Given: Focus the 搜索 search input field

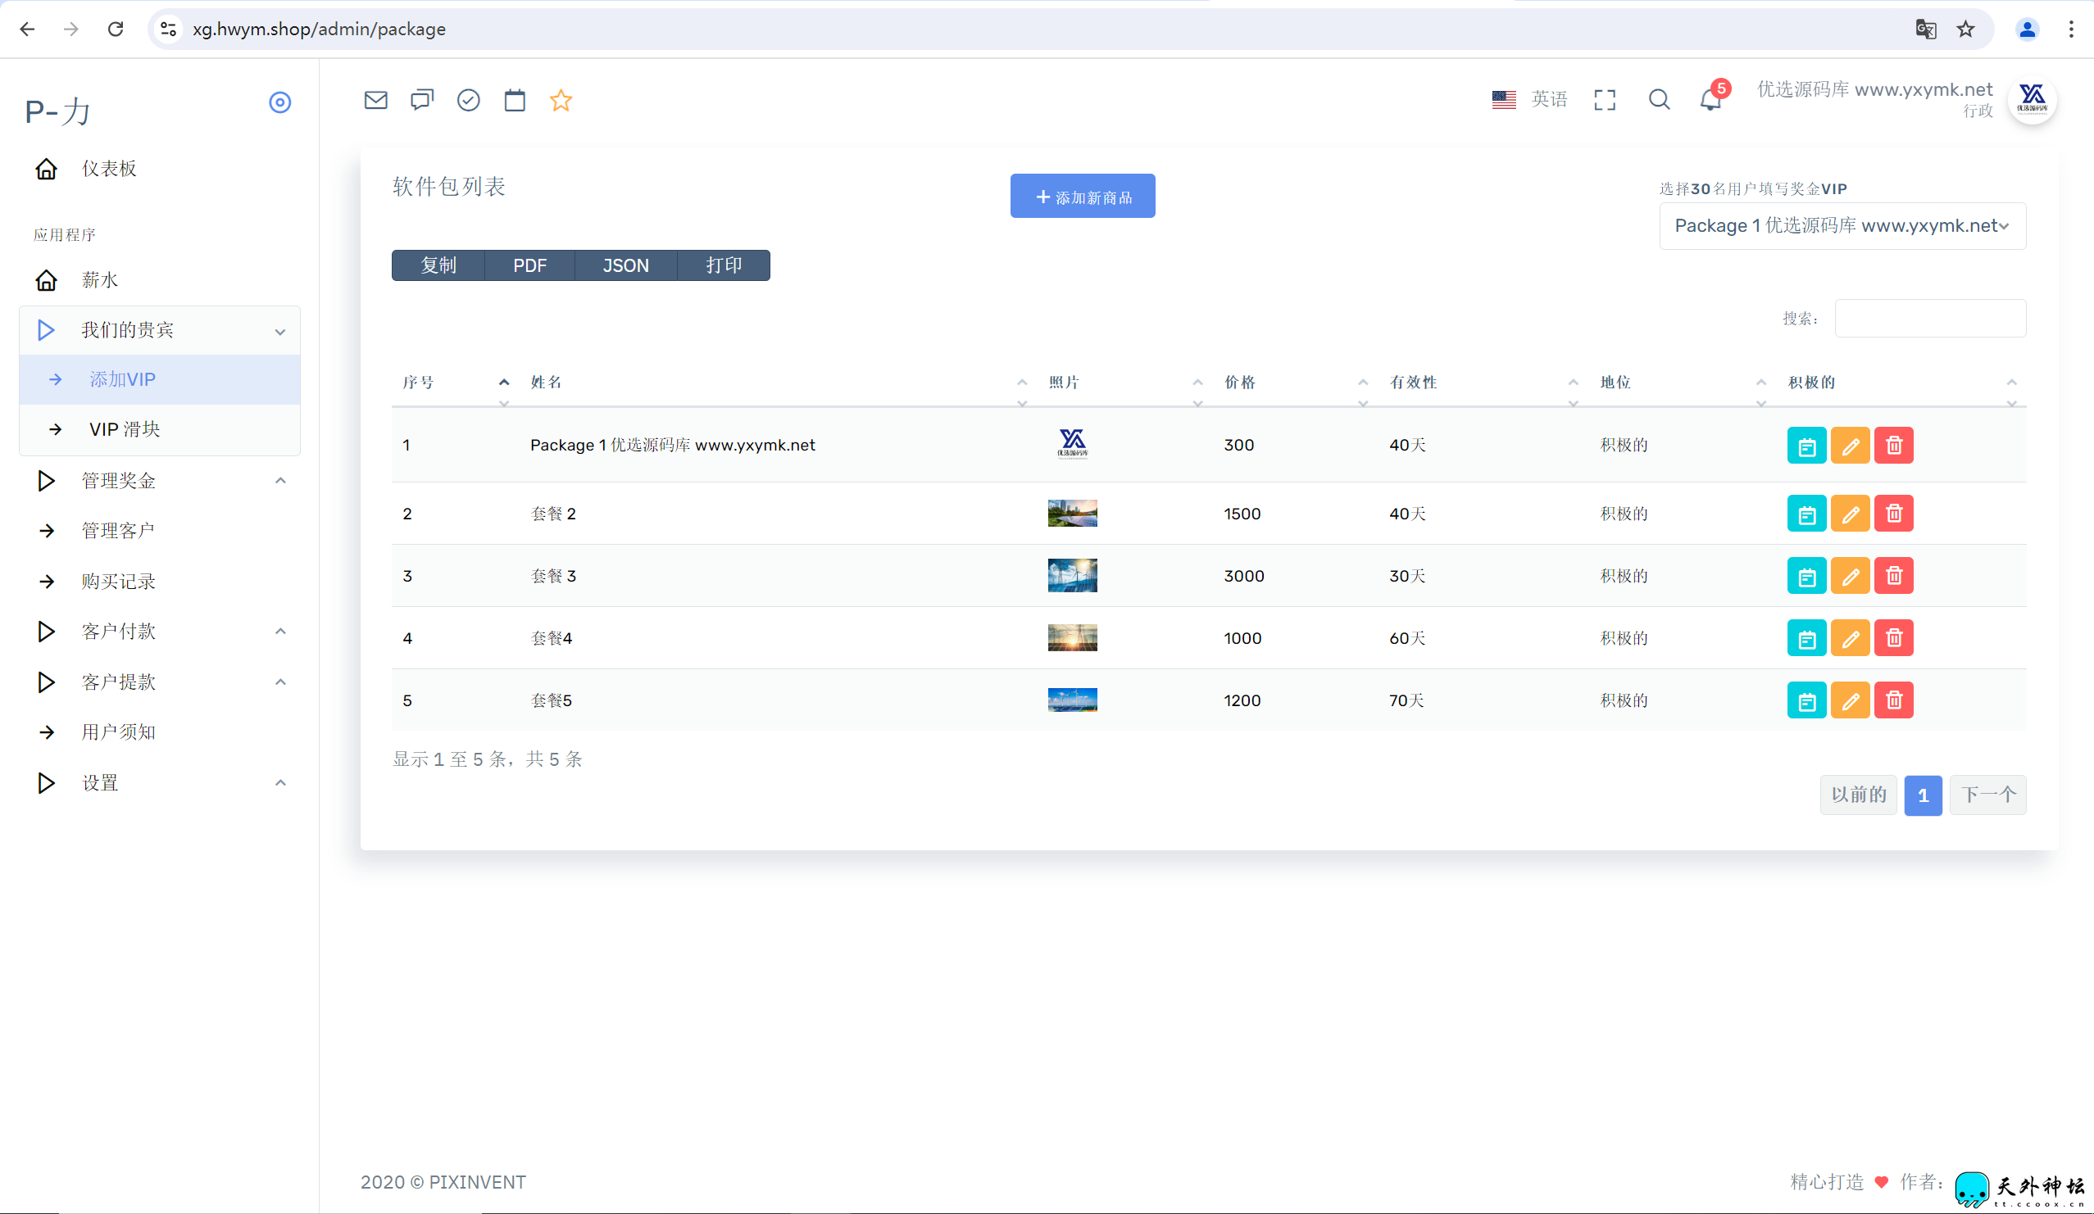Looking at the screenshot, I should pyautogui.click(x=1930, y=319).
